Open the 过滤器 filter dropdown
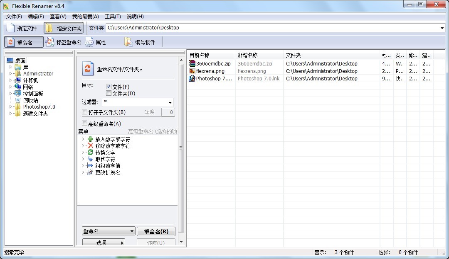 [170, 103]
